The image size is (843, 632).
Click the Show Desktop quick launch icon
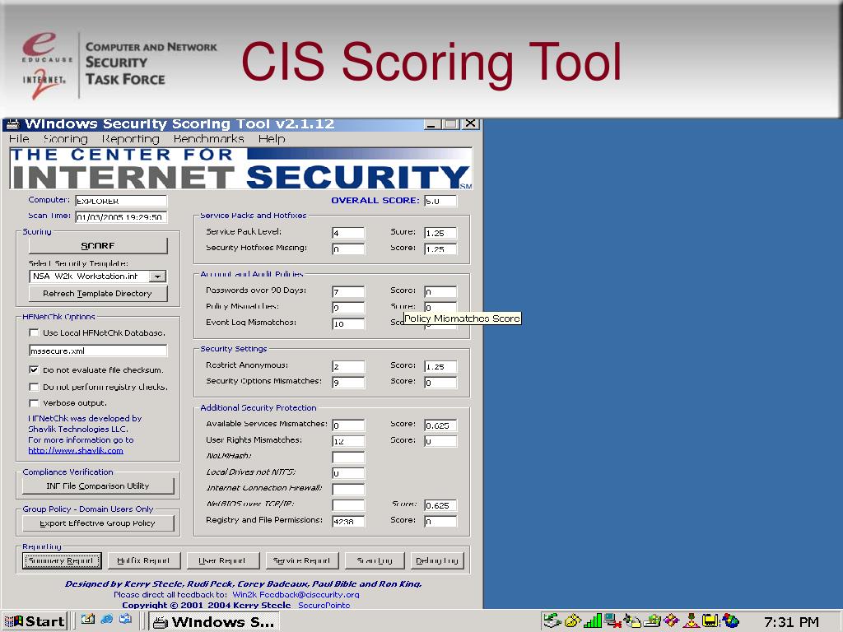click(x=87, y=619)
